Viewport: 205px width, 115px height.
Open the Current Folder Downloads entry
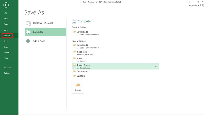coord(115,33)
